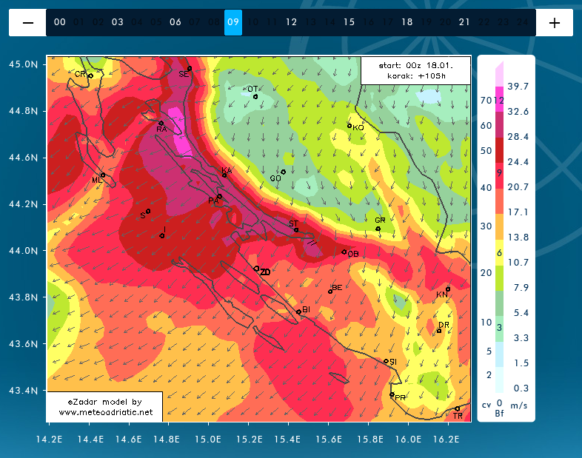582x458 pixels.
Task: Click the CR station marker in the map corner
Action: (x=90, y=75)
